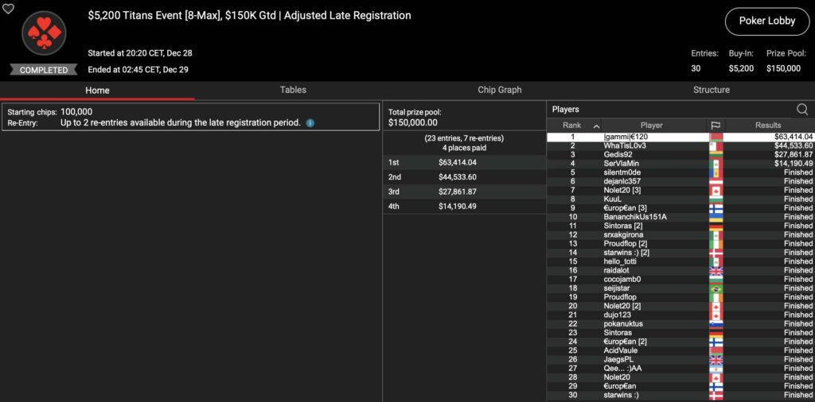Image resolution: width=815 pixels, height=402 pixels.
Task: Click the flag beside pokanuktus
Action: [715, 324]
